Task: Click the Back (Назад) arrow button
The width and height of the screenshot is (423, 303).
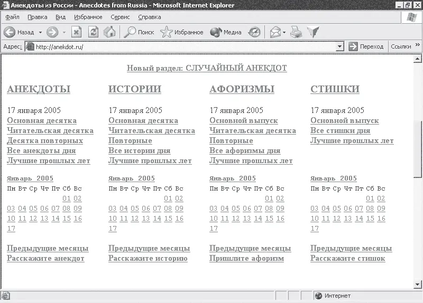Action: [10, 32]
